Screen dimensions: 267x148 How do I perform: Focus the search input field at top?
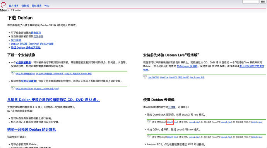[250, 2]
